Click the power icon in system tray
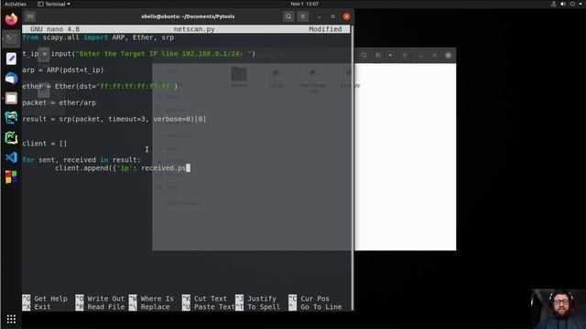Viewport: 586px width, 329px height. click(x=572, y=4)
